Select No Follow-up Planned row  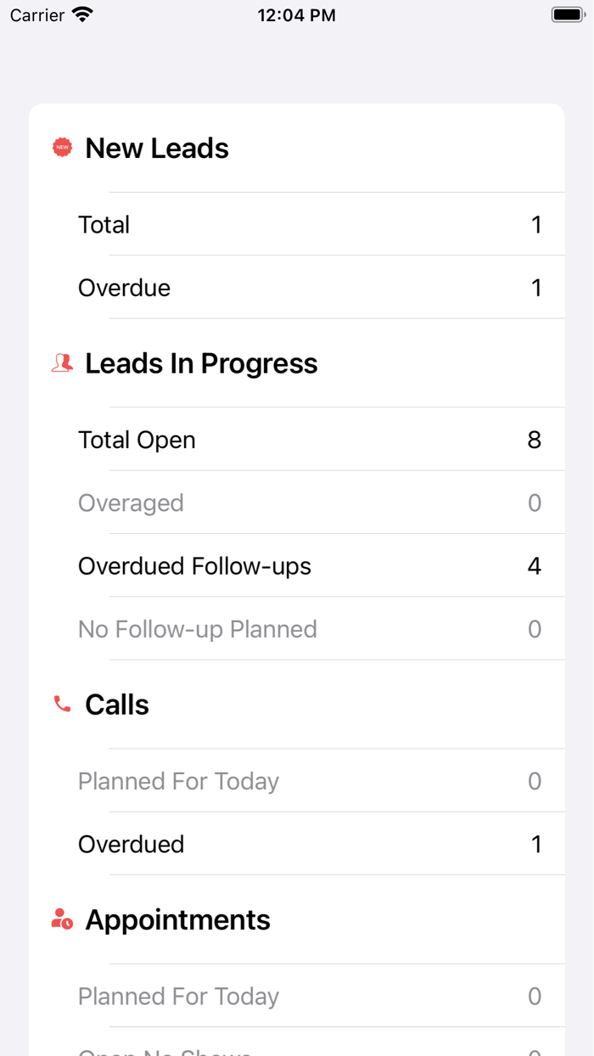309,629
